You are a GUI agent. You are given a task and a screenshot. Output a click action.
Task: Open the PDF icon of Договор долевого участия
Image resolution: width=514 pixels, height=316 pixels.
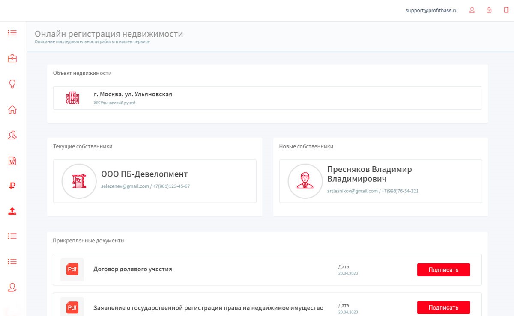(72, 269)
